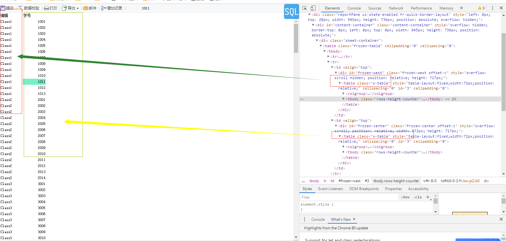The height and width of the screenshot is (241, 506).
Task: Collapse the reportPane div node
Action: coord(309,15)
